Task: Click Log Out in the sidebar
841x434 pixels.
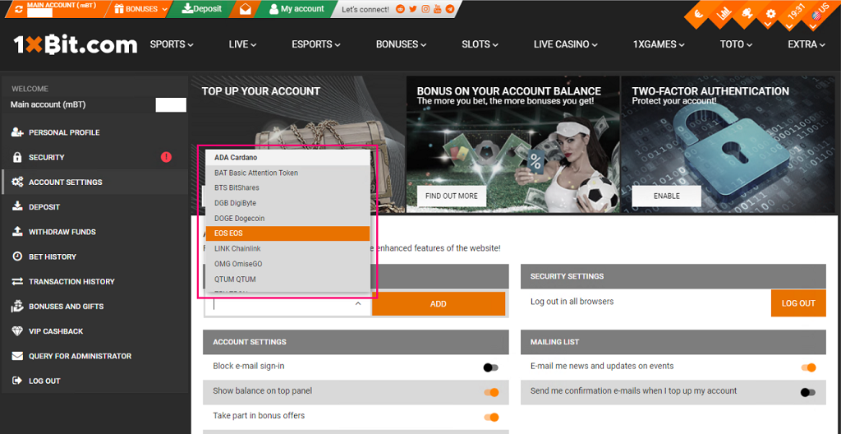Action: coord(95,381)
